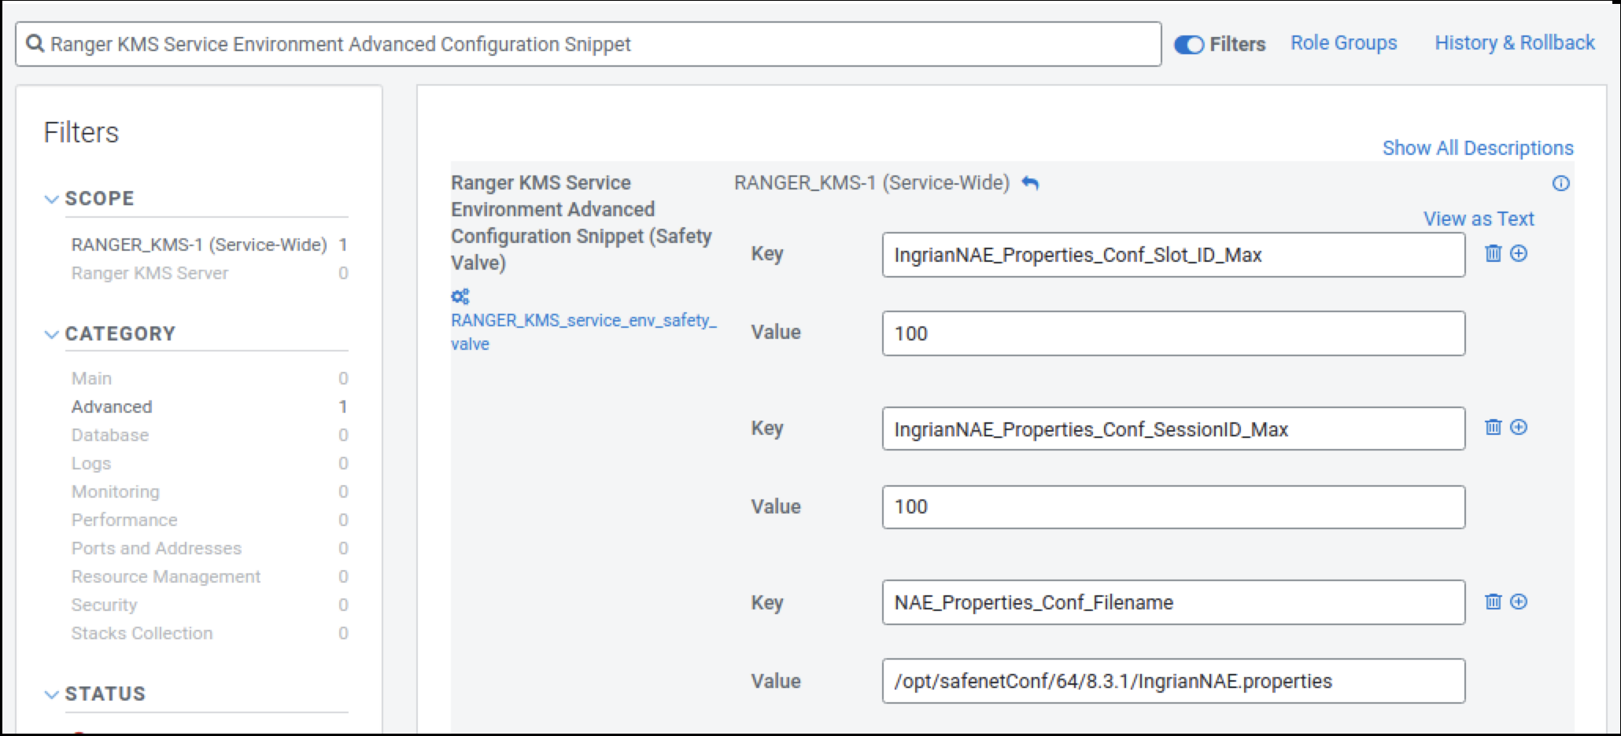Screen dimensions: 1621x736
Task: Revert RANGER_KMS-1 value with undo arrow
Action: coord(1030,183)
